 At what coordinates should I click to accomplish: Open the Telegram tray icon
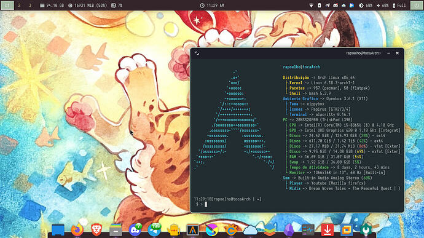328,5
